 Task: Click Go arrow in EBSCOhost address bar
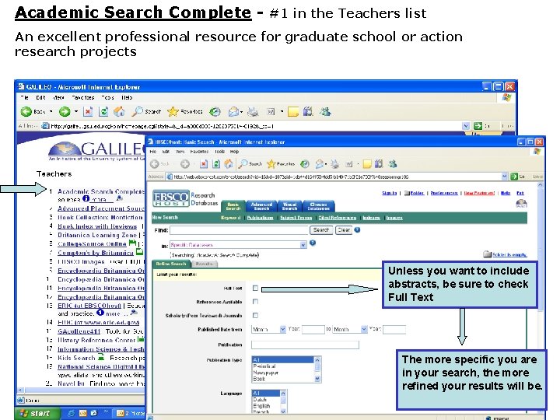pyautogui.click(x=514, y=177)
